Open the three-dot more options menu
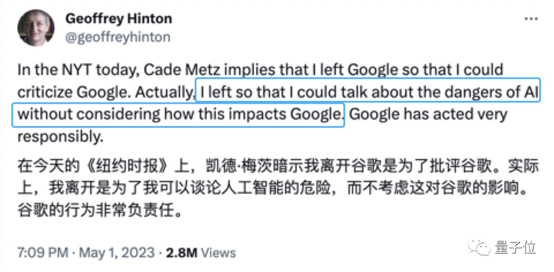Viewport: 554px width, 272px height. [x=530, y=19]
